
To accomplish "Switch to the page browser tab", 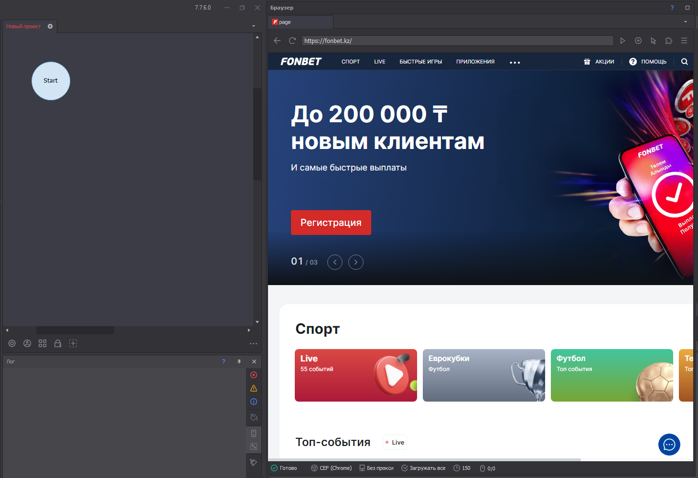I will coord(301,22).
